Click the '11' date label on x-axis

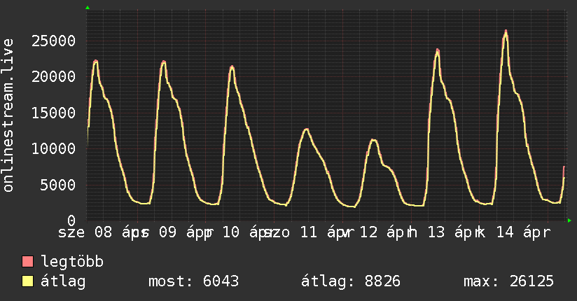pos(309,232)
